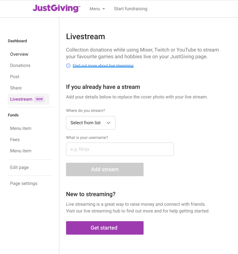Select the Livestream sidebar item
Screen dimensions: 238x254
click(x=21, y=99)
